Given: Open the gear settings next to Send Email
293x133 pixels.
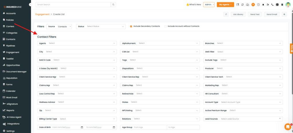Looking at the screenshot, I should (284, 14).
